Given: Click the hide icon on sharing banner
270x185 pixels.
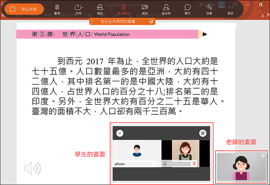Looking at the screenshot, I should [151, 22].
